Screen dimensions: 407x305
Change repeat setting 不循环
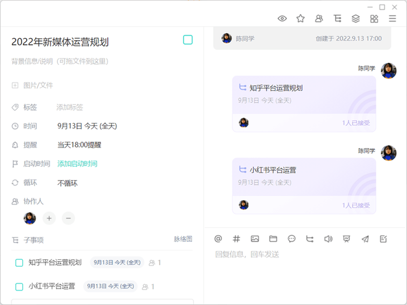pyautogui.click(x=67, y=183)
